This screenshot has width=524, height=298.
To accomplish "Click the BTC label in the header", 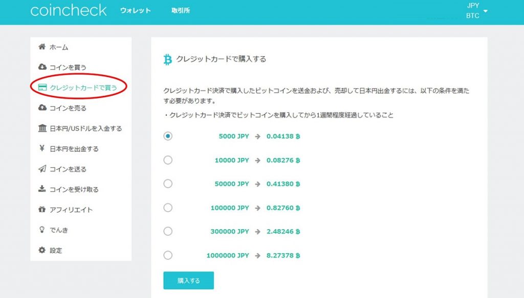I will pyautogui.click(x=472, y=16).
